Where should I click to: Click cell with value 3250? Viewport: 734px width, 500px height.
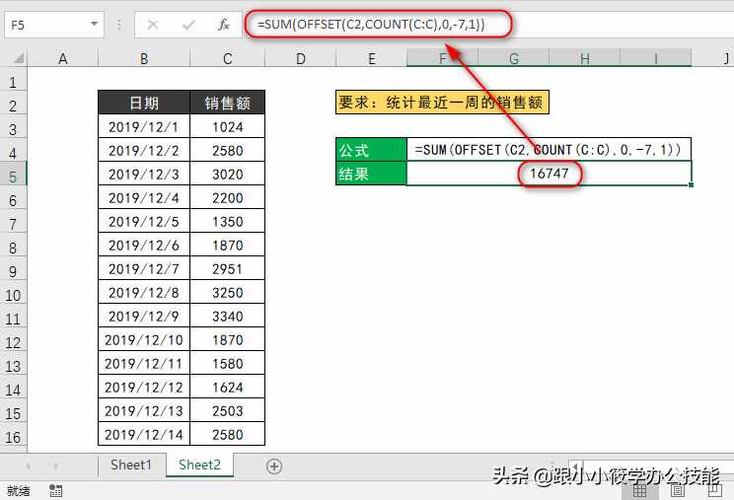(x=228, y=292)
